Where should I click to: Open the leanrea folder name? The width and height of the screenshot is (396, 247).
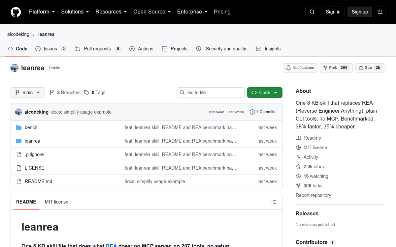32,141
